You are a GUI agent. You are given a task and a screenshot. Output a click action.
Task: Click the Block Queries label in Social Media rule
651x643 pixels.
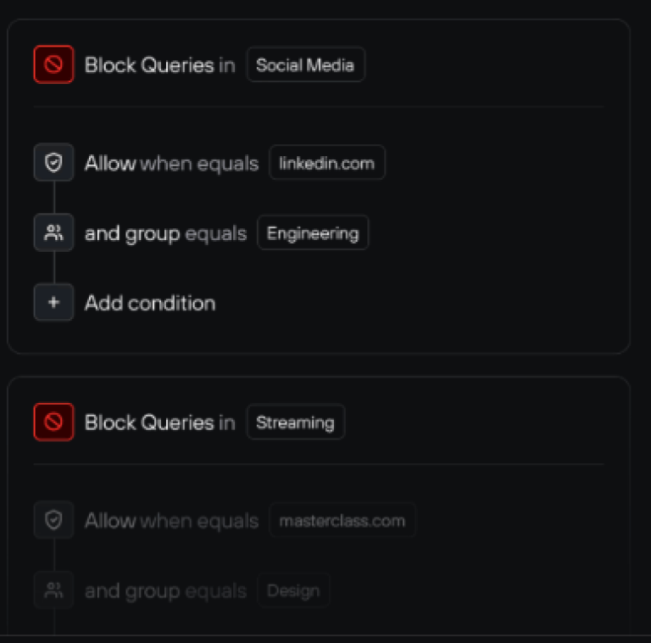point(149,64)
